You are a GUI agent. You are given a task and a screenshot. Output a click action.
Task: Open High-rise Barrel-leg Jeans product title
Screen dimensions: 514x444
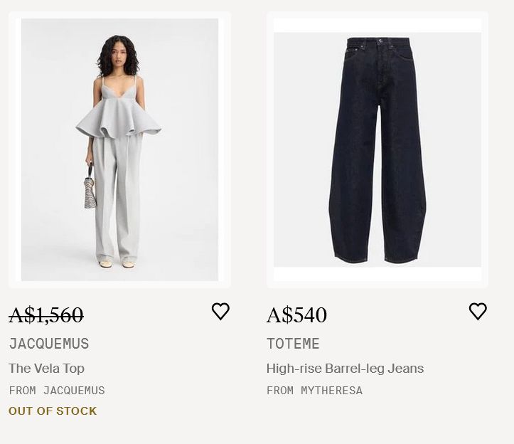[345, 369]
